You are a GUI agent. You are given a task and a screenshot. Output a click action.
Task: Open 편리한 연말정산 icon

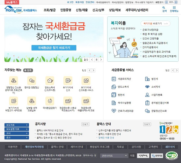[x=32, y=81]
